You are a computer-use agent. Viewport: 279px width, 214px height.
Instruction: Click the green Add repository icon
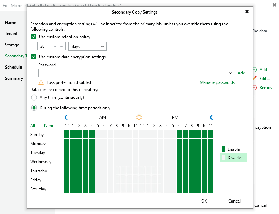point(255,69)
